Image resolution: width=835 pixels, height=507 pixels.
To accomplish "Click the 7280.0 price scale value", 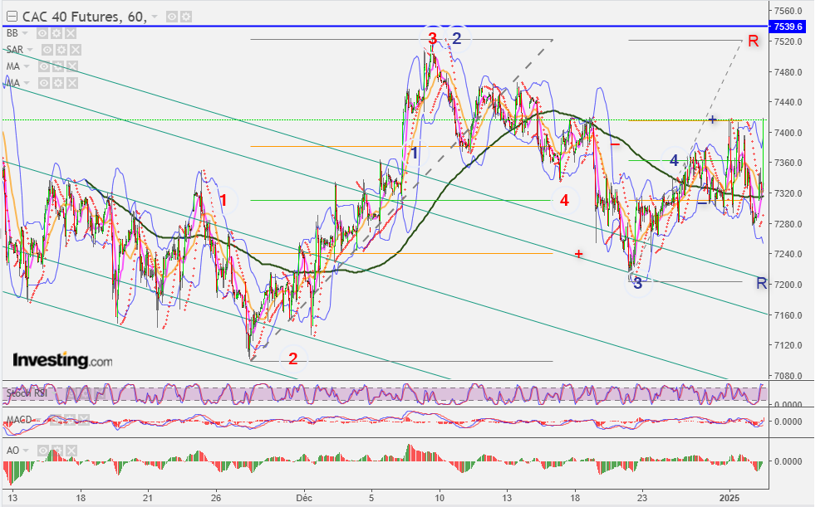I will pyautogui.click(x=788, y=224).
